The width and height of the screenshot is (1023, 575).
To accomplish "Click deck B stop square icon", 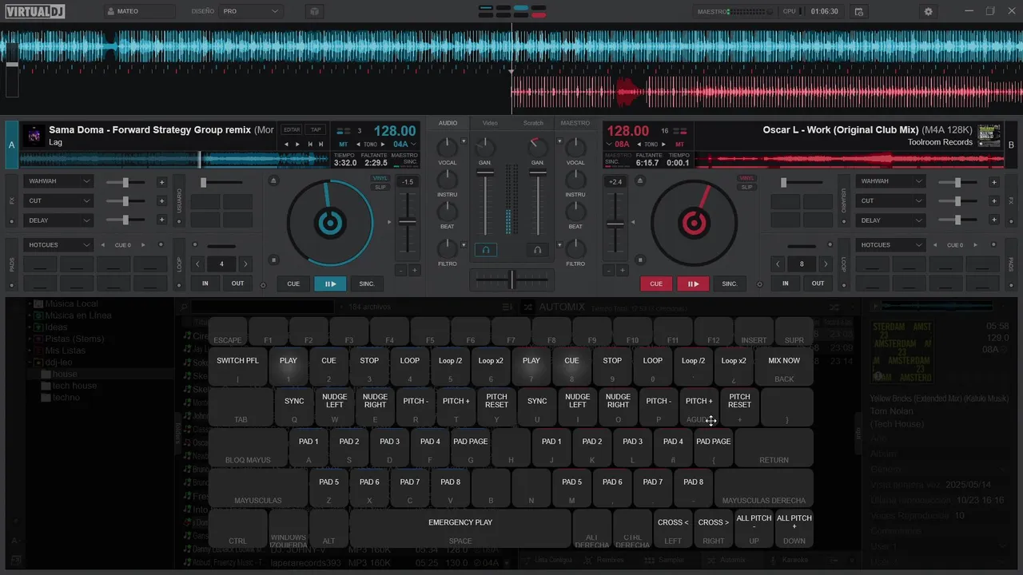I will [x=640, y=260].
